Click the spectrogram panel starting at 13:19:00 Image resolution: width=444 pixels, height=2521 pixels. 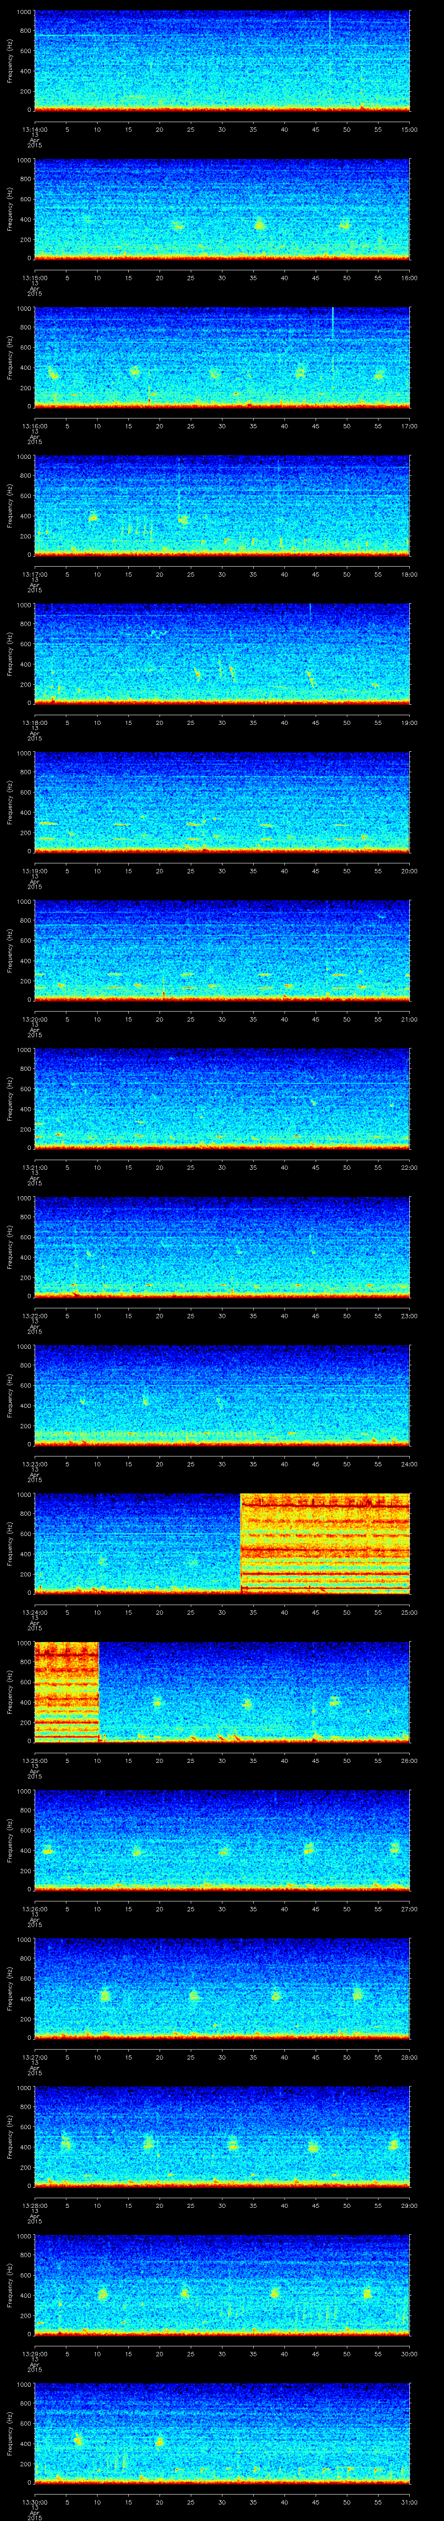tap(222, 802)
